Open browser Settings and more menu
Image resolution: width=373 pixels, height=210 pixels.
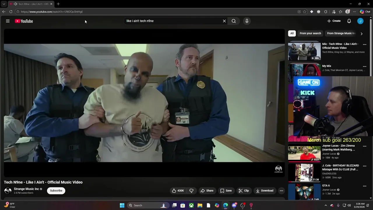354,12
